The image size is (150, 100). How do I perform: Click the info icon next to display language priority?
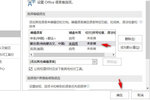point(88,86)
